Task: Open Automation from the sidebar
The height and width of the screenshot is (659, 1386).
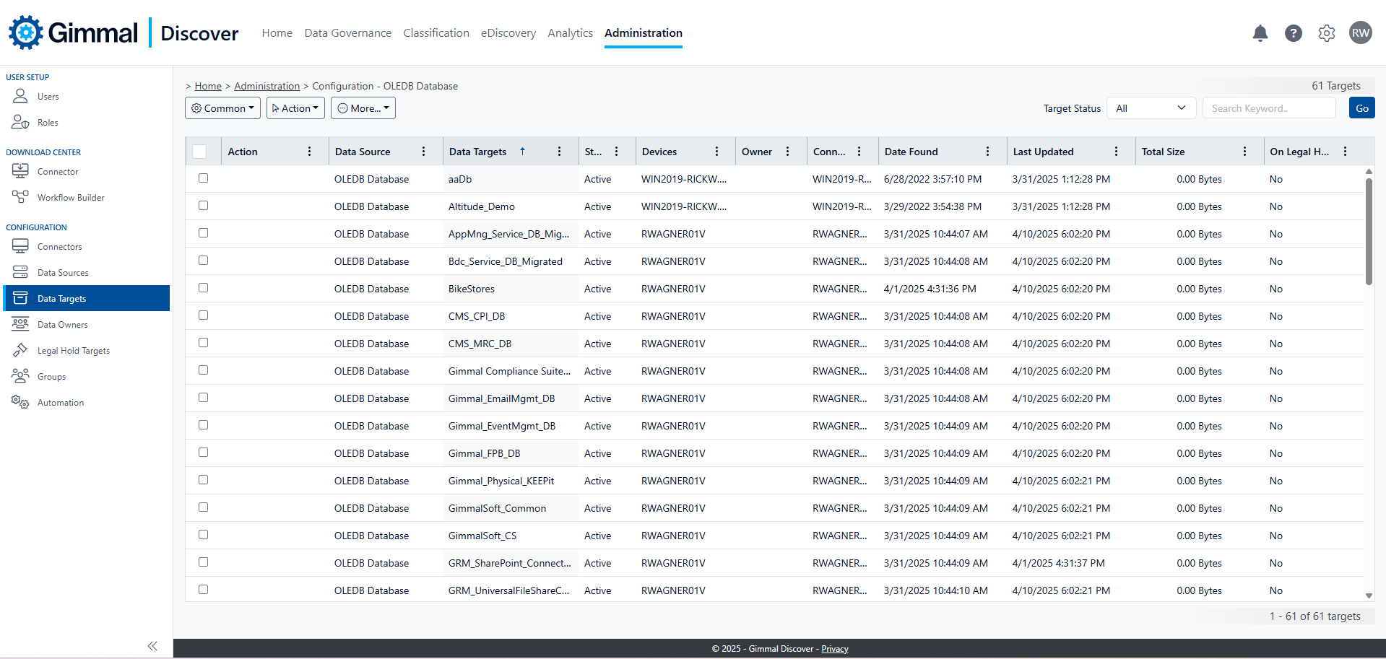Action: coord(61,403)
